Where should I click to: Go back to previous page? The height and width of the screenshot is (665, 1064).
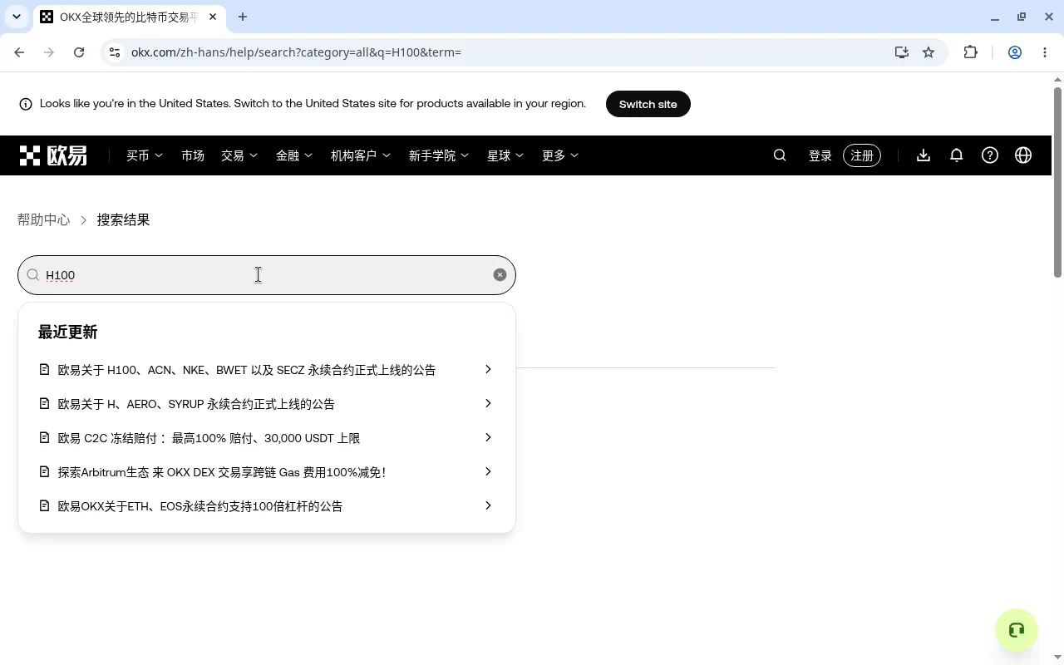click(x=19, y=52)
